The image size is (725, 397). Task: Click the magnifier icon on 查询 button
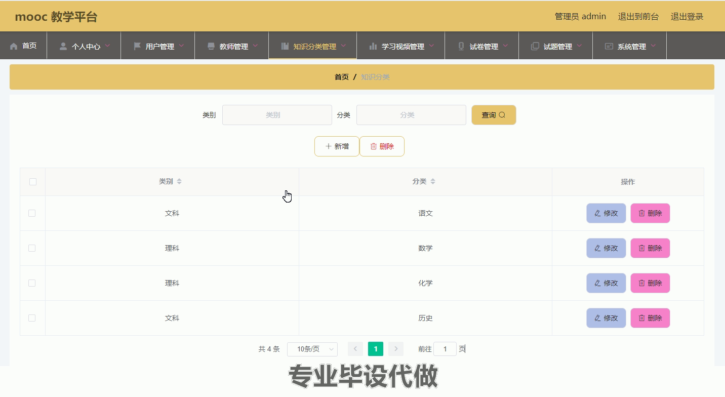pos(502,115)
